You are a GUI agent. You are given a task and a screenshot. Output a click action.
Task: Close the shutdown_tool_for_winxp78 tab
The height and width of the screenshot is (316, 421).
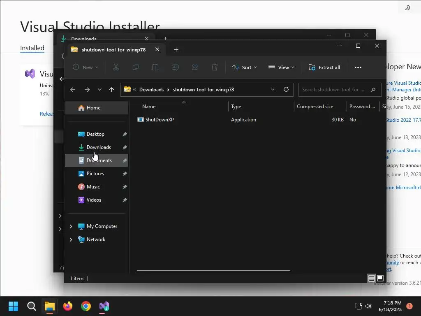click(157, 49)
